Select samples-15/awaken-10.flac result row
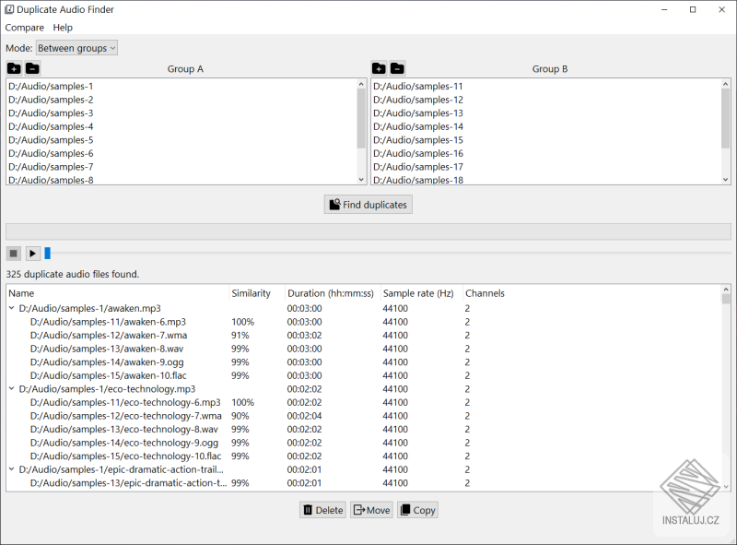 364,375
